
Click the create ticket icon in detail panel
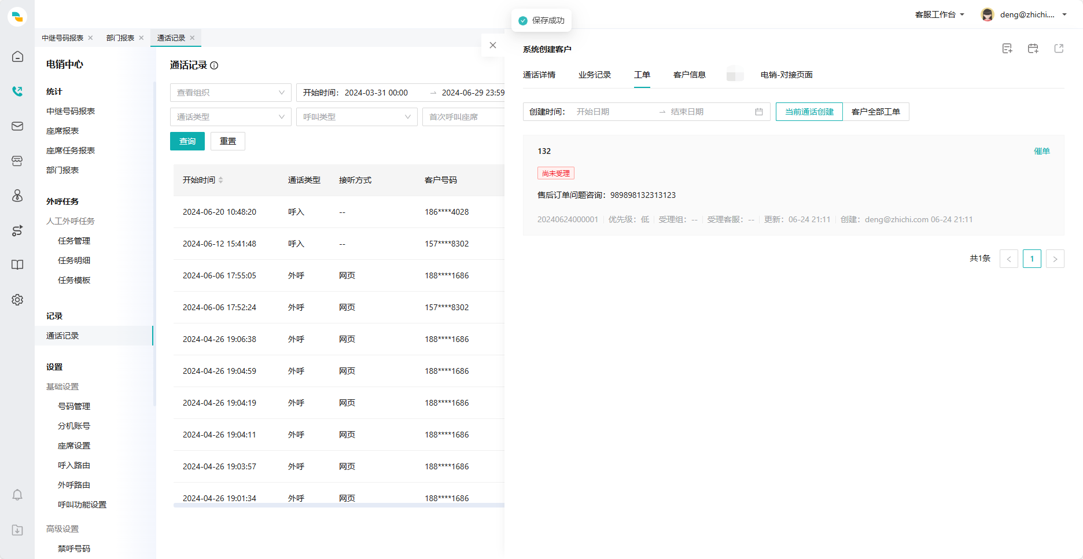click(x=1007, y=49)
